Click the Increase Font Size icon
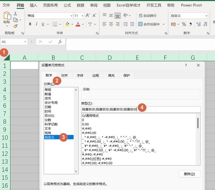Viewport: 215px width, 190px height. tap(88, 15)
